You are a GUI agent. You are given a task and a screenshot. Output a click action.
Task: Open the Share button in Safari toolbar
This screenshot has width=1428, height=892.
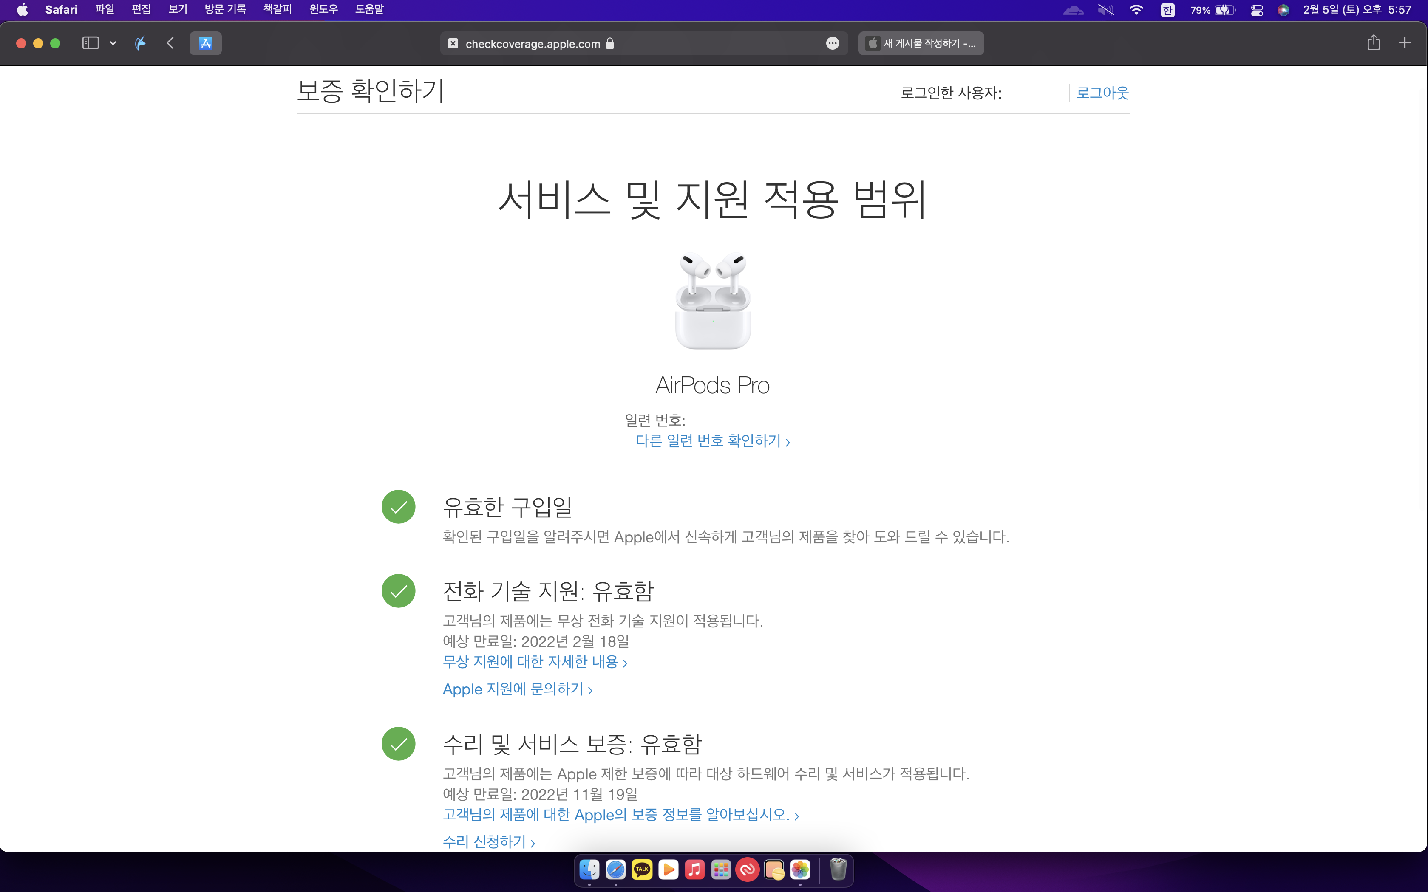click(1374, 42)
